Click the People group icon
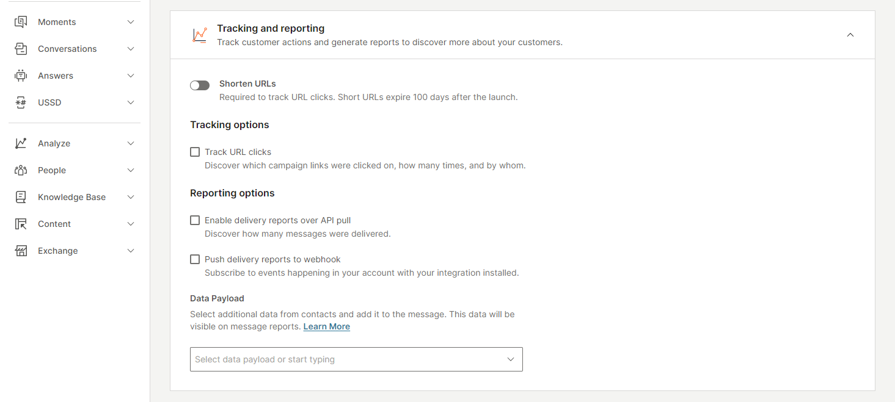 (21, 170)
